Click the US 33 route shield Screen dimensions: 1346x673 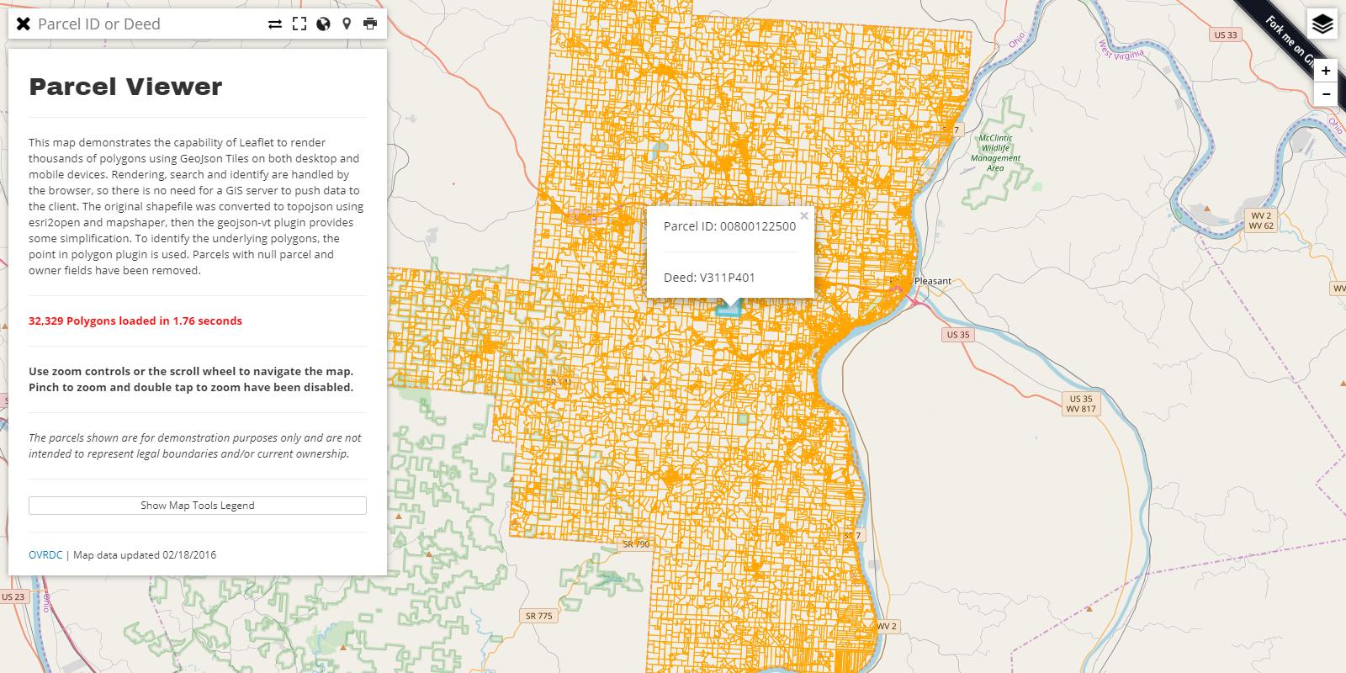pos(1226,35)
